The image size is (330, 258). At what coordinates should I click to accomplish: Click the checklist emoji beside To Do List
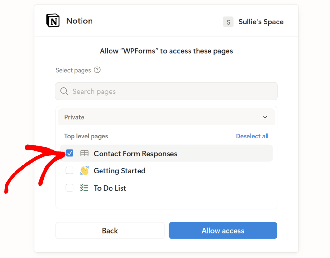[x=84, y=188]
